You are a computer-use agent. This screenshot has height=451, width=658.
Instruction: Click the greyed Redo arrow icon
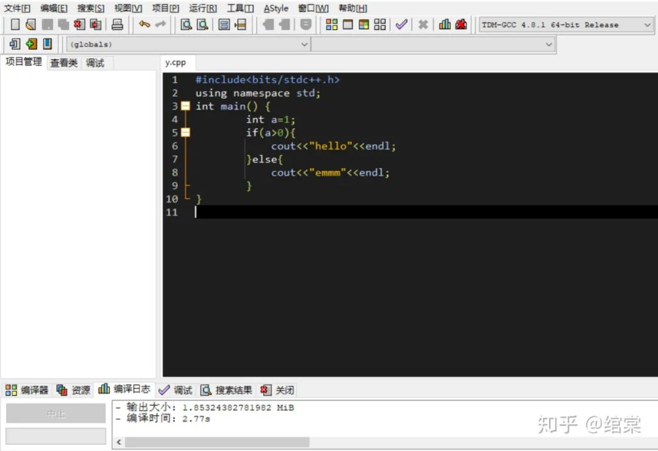160,24
